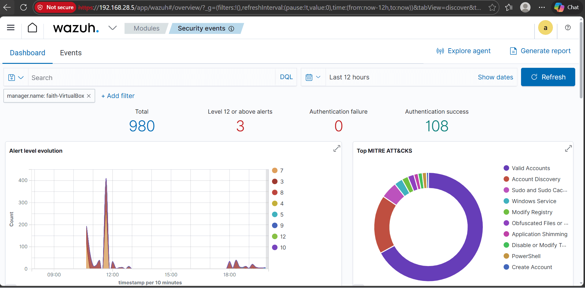Maximize the Alert level evolution panel

[337, 148]
